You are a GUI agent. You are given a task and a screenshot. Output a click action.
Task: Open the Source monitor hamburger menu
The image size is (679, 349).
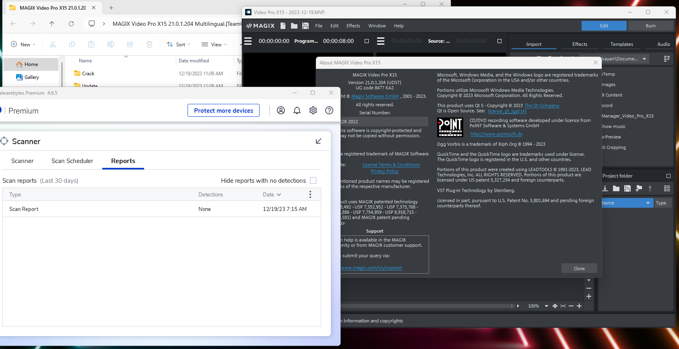coord(381,41)
